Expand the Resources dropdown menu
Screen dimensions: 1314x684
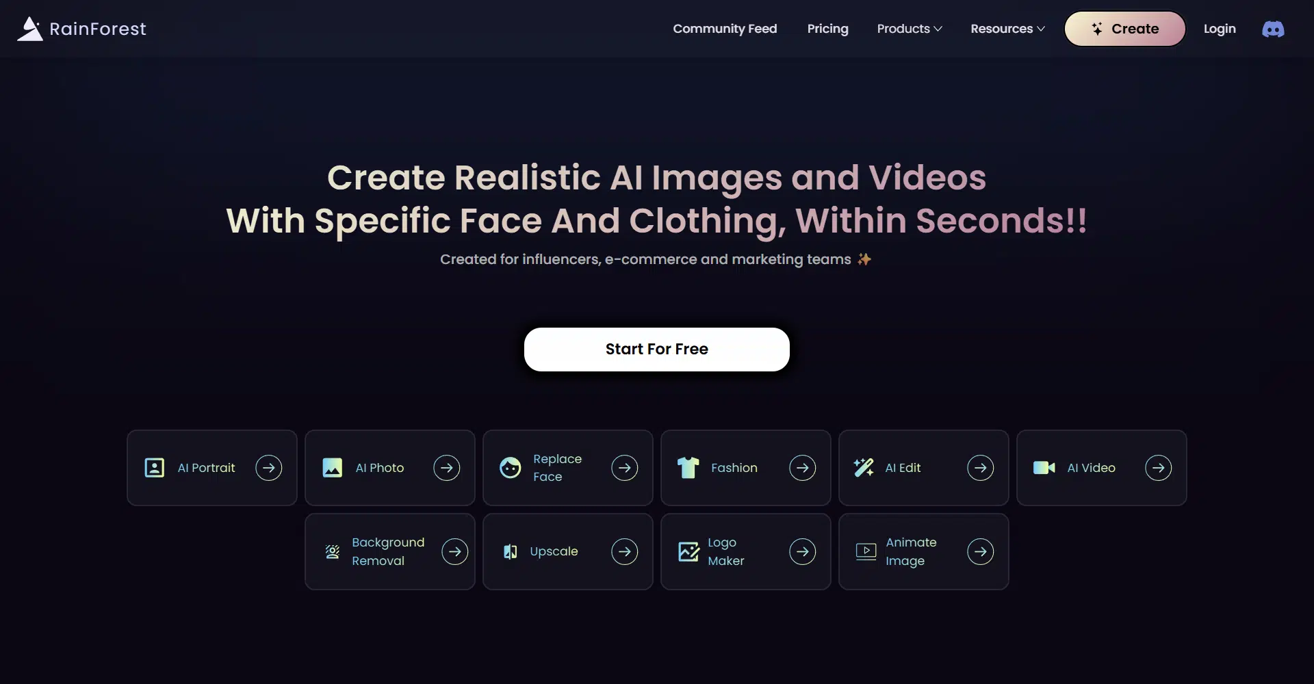(x=1007, y=29)
